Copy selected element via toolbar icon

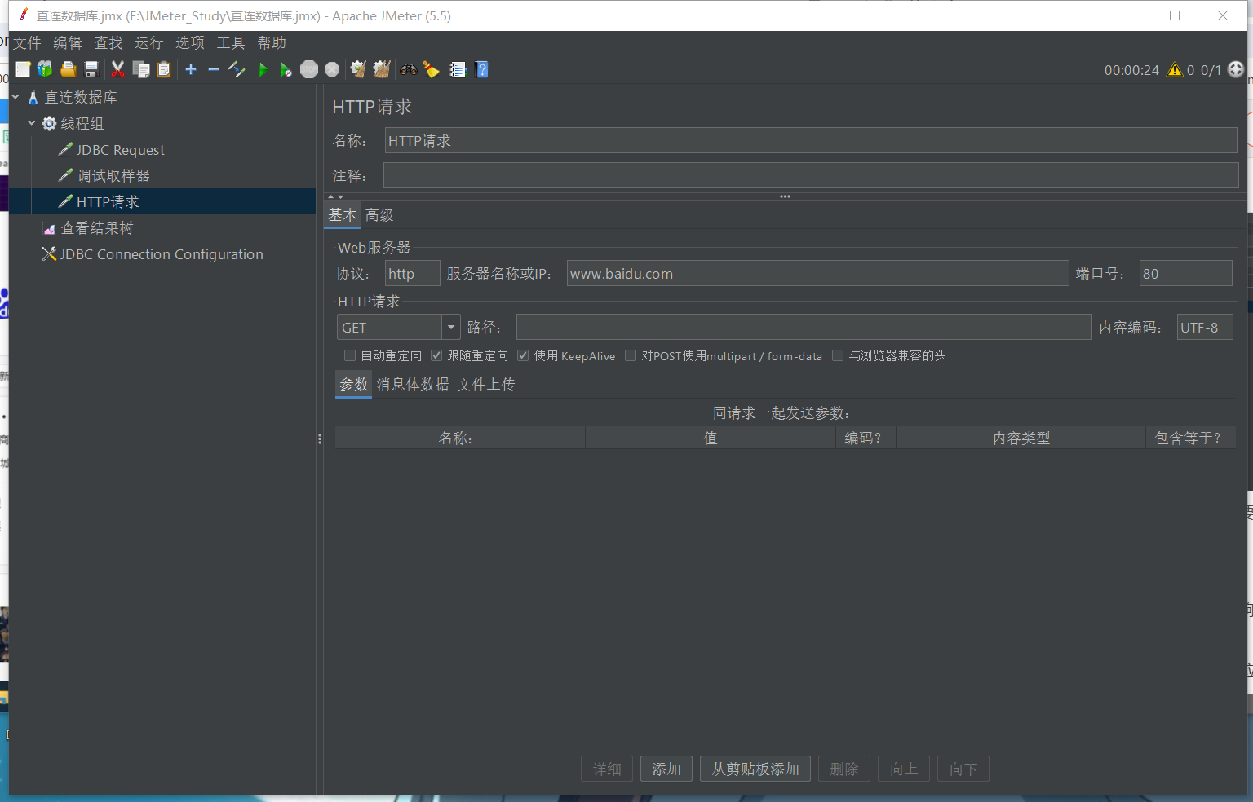[x=141, y=70]
